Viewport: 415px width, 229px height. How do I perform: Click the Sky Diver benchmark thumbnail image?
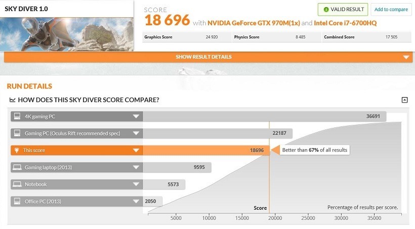click(67, 34)
